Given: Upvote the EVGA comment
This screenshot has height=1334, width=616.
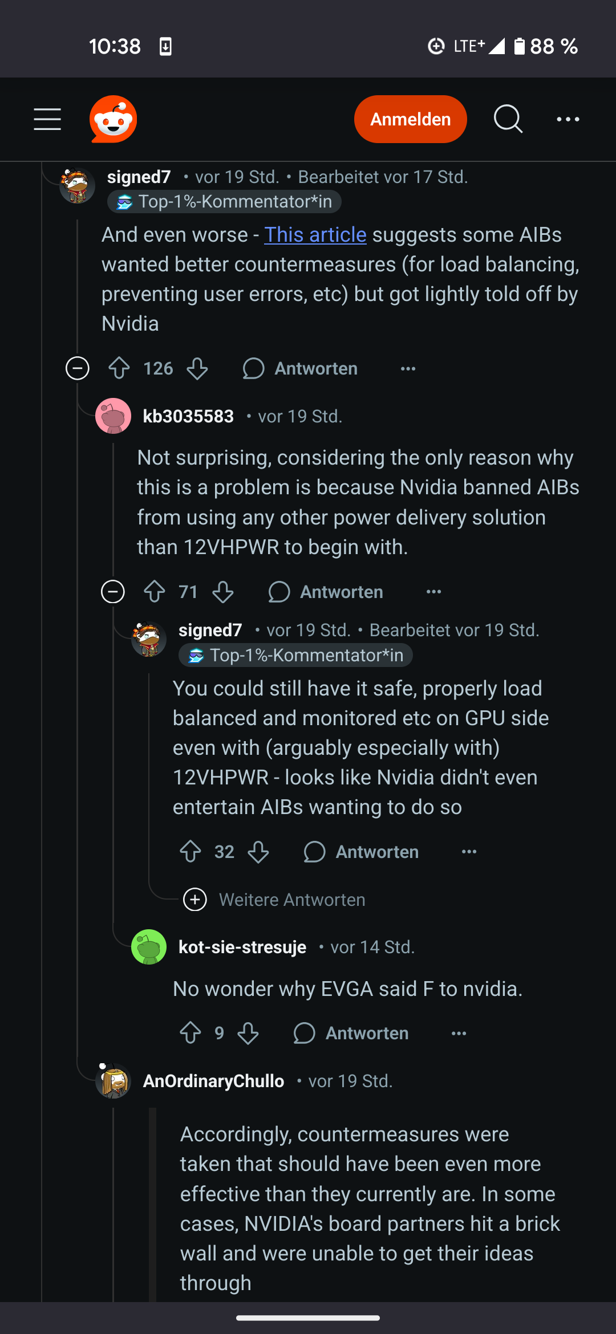Looking at the screenshot, I should [x=191, y=1033].
